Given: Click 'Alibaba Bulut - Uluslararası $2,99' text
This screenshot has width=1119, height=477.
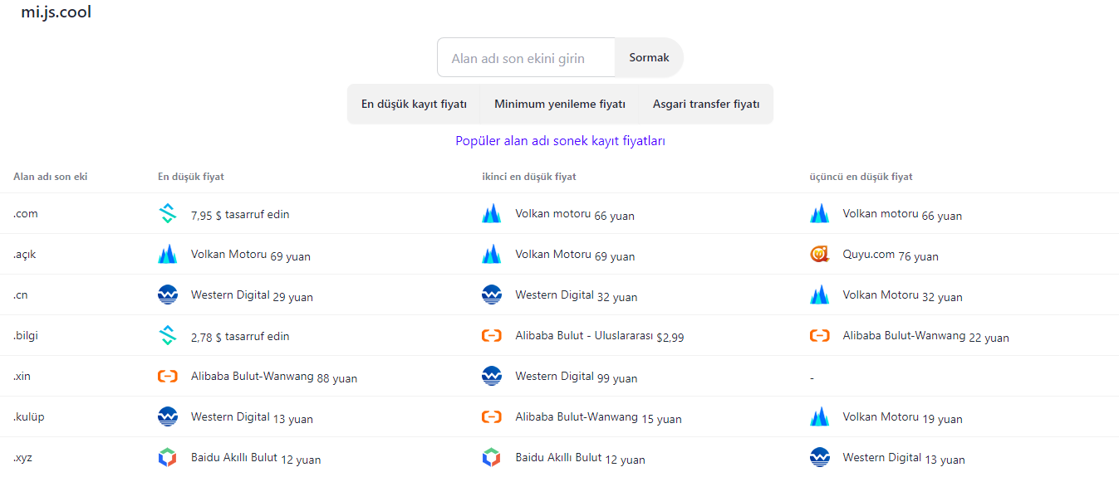Looking at the screenshot, I should pos(600,337).
